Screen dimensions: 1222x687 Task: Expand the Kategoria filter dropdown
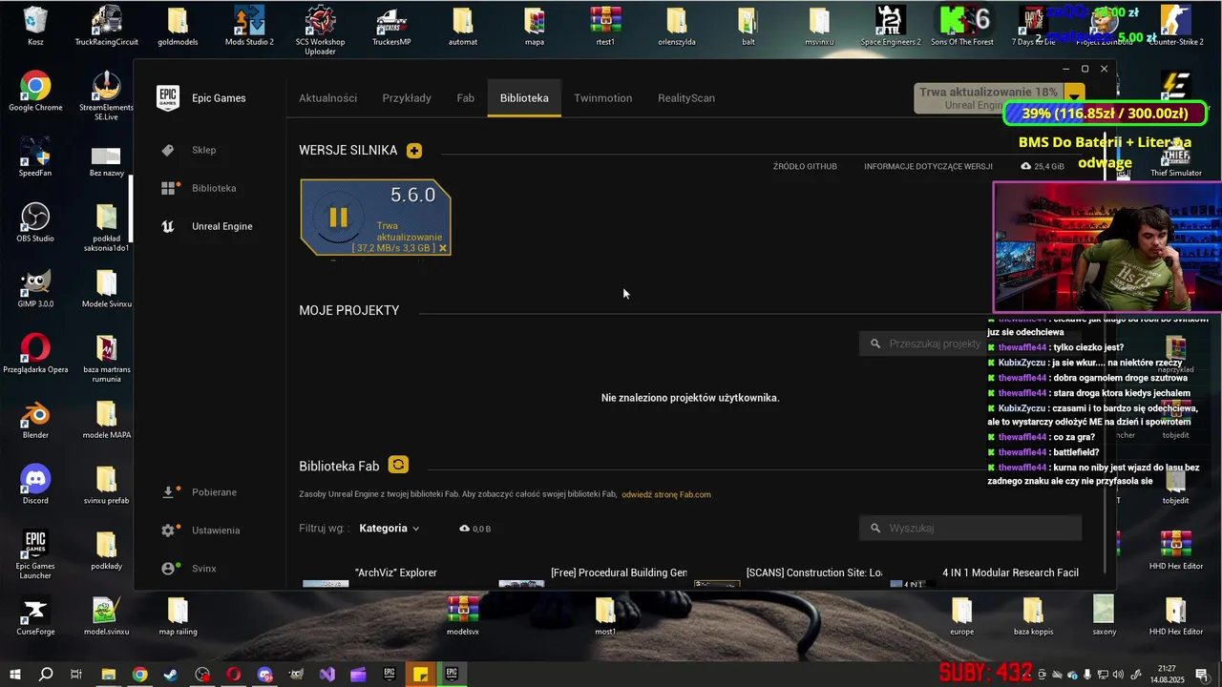389,528
